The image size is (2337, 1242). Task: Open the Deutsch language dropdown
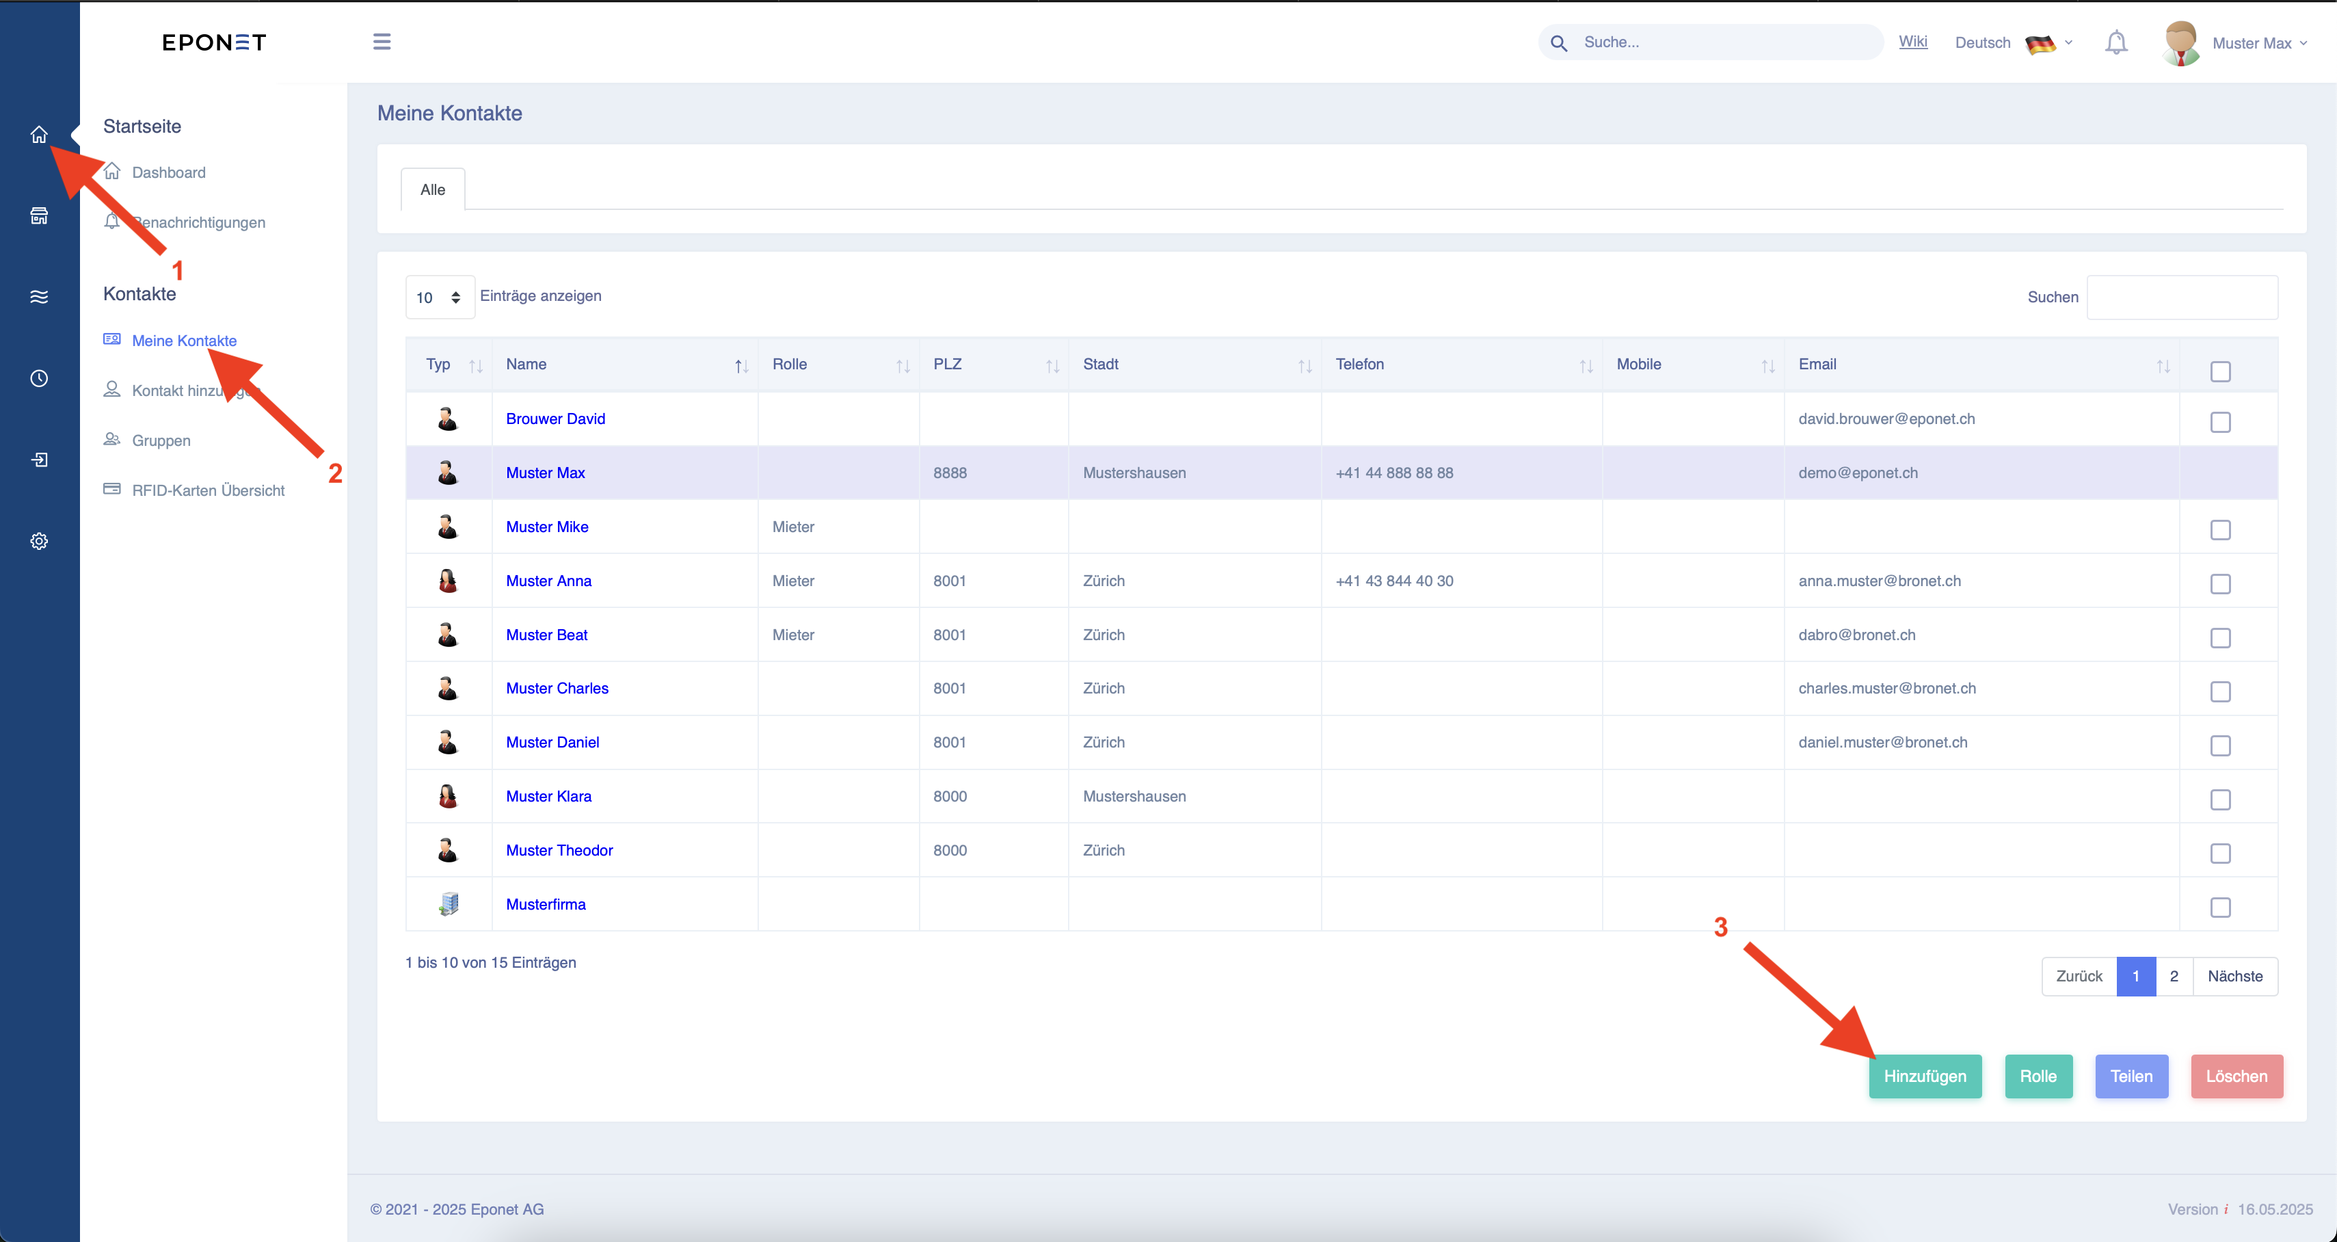pyautogui.click(x=2014, y=42)
